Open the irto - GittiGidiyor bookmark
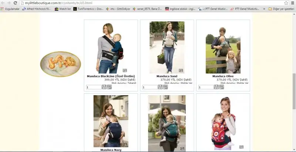Image resolution: width=296 pixels, height=152 pixels. pyautogui.click(x=118, y=9)
